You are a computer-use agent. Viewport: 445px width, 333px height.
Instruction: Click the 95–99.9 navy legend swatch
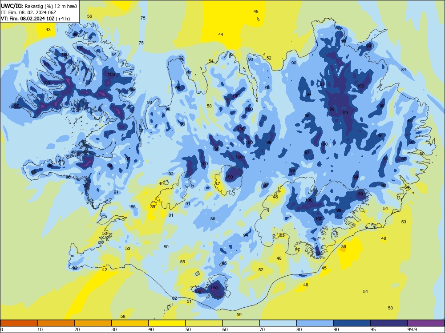(389, 323)
